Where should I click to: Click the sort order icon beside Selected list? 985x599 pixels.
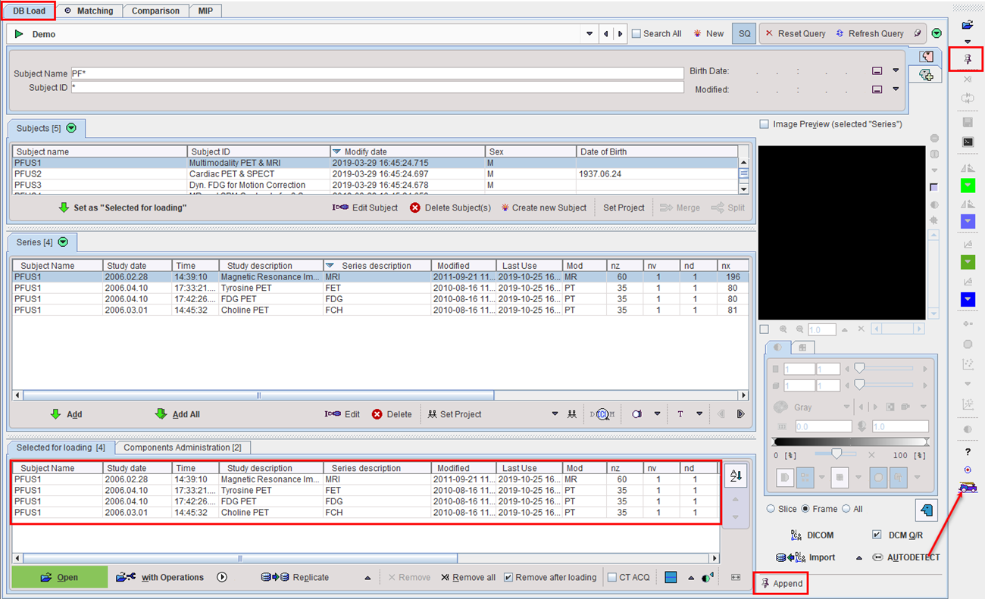point(734,476)
